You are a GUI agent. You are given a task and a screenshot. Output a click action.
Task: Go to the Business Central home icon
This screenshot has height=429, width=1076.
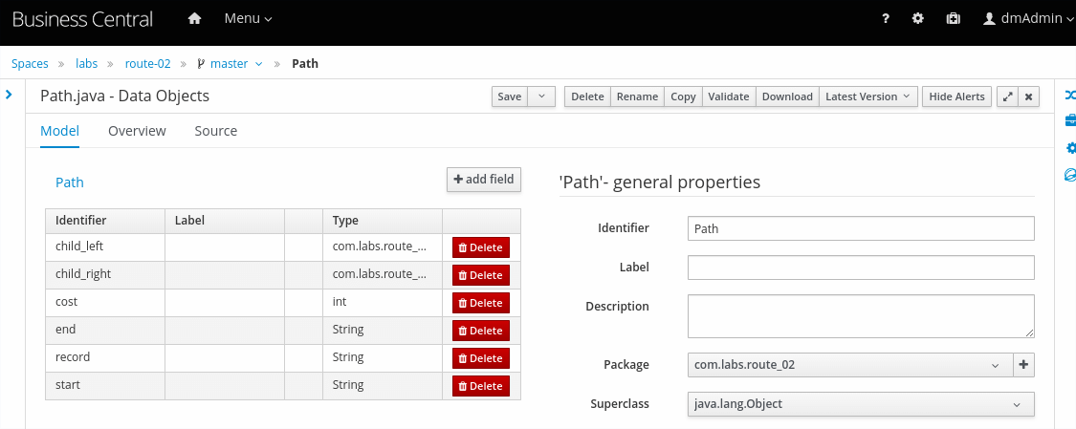pyautogui.click(x=195, y=19)
